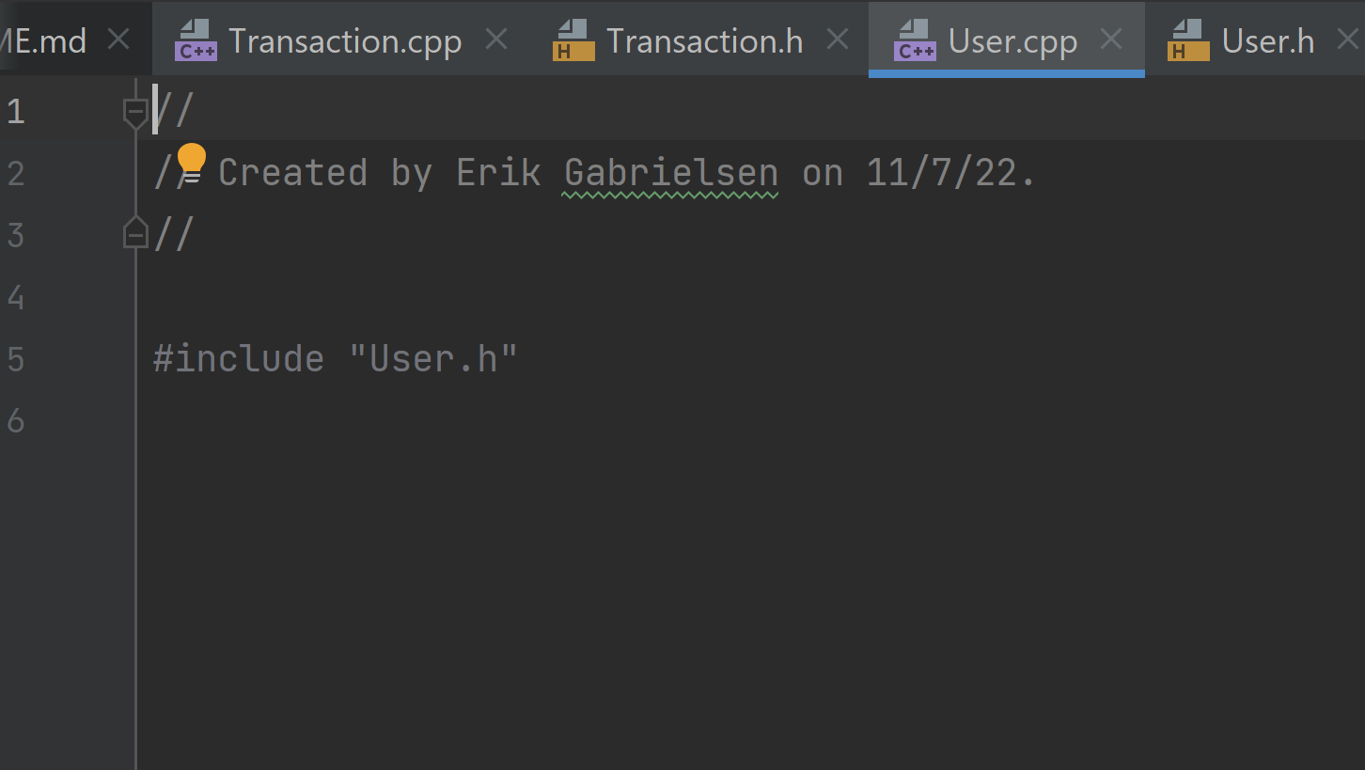Image resolution: width=1365 pixels, height=770 pixels.
Task: Click the misspelled word Gabrielsen
Action: pyautogui.click(x=669, y=172)
